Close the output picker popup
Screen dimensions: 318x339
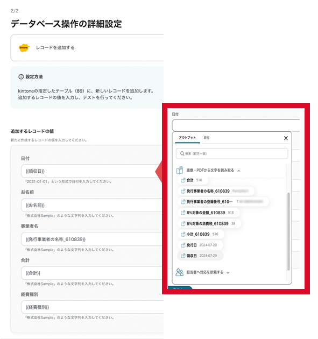(x=286, y=138)
